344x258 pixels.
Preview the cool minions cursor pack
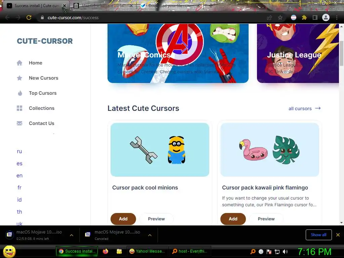click(x=157, y=219)
